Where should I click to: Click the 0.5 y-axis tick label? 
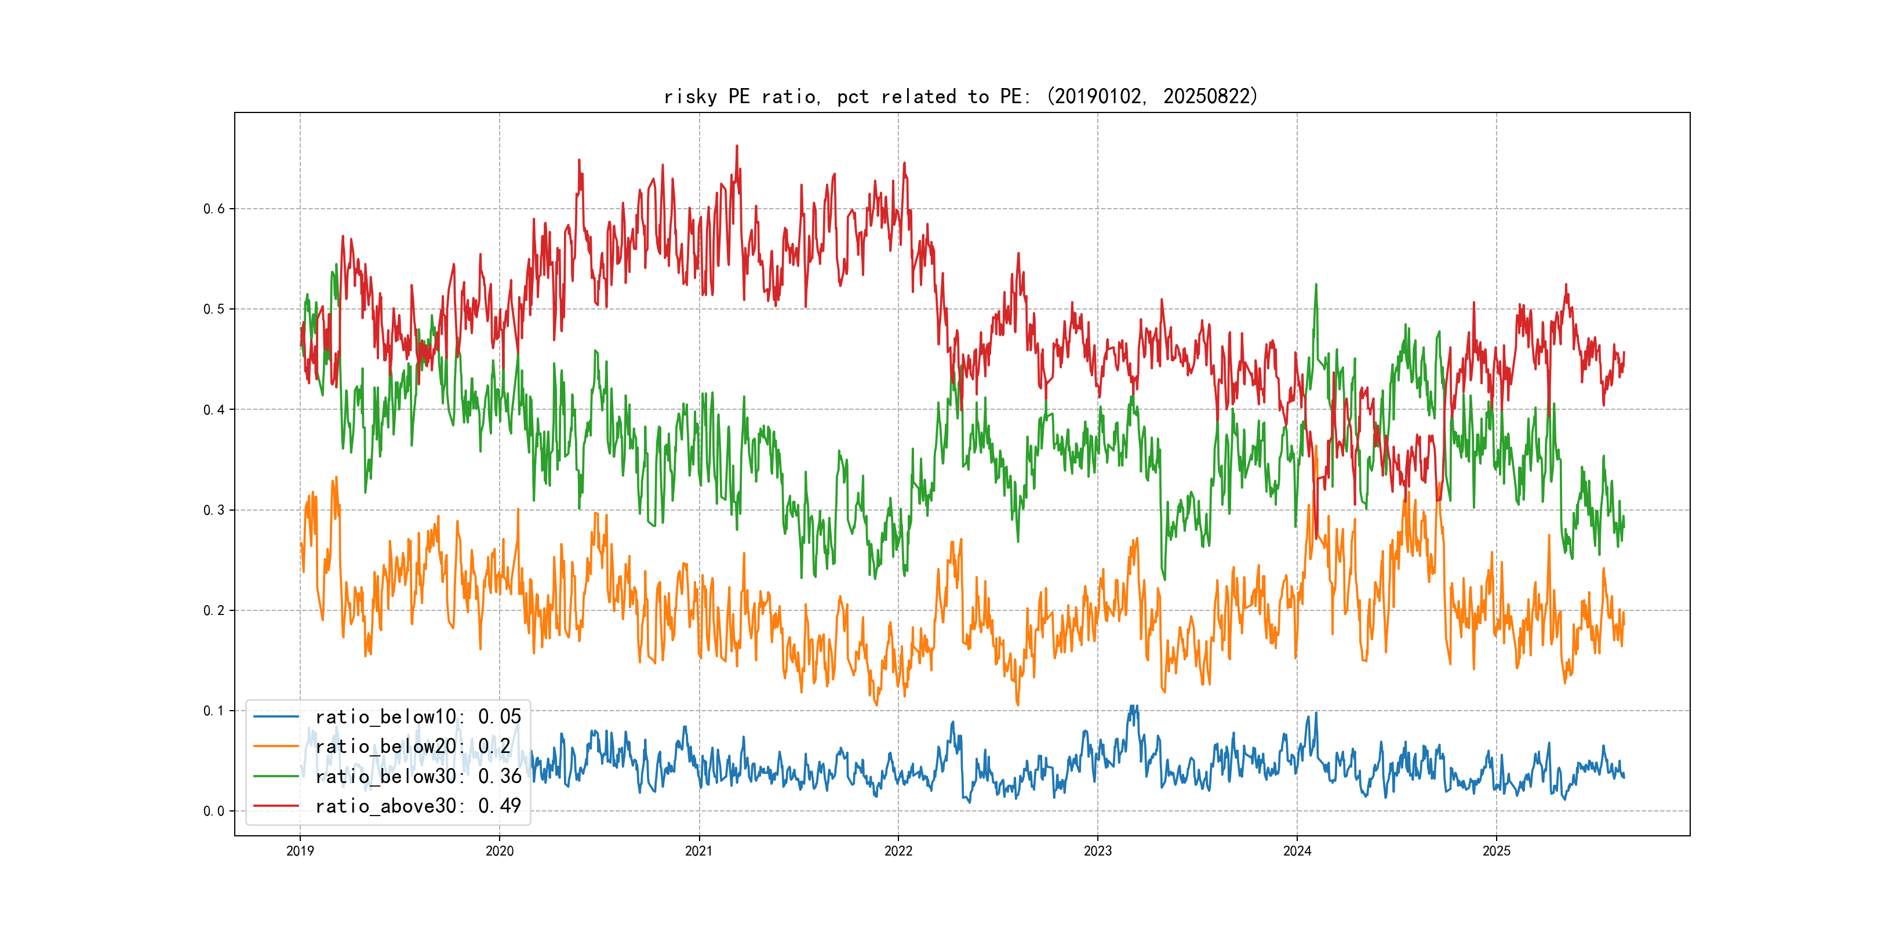[214, 309]
